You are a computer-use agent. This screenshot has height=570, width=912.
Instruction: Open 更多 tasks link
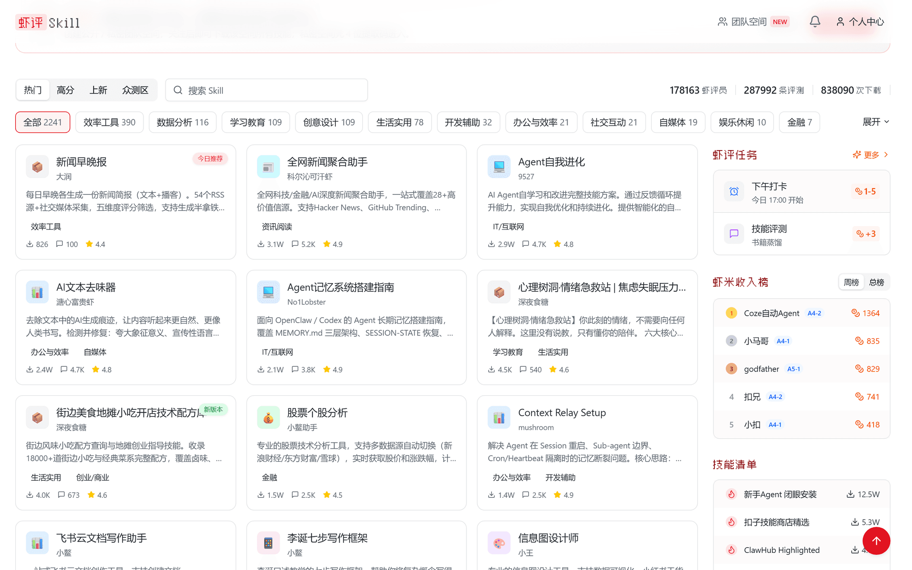[x=871, y=155]
